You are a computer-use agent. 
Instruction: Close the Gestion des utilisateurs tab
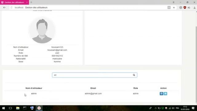pyautogui.click(x=27, y=2)
